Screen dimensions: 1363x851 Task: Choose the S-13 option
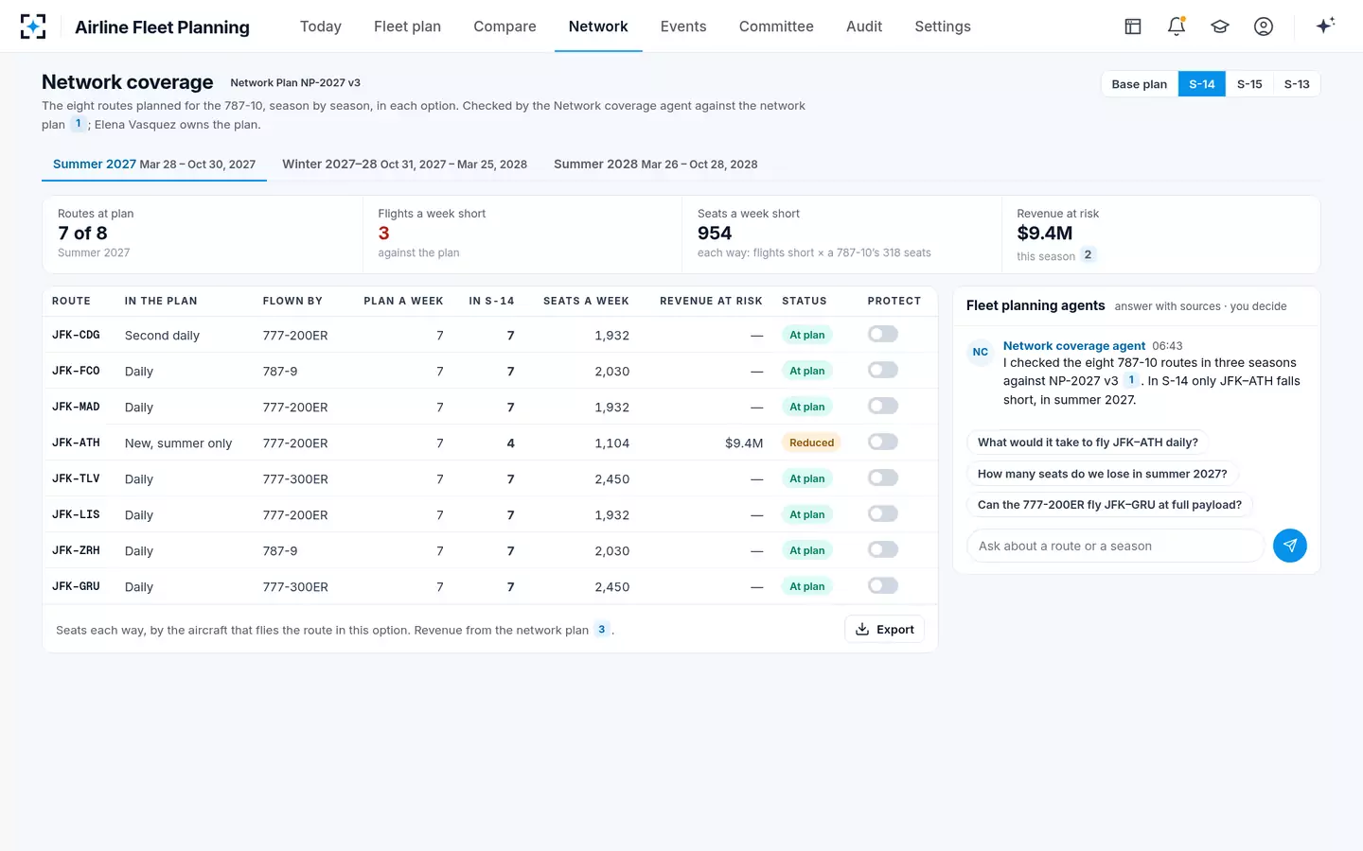(1297, 84)
